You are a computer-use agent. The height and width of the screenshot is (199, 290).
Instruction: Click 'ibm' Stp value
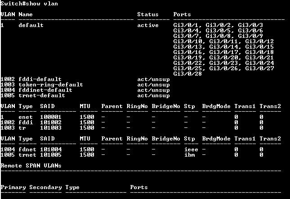189,155
